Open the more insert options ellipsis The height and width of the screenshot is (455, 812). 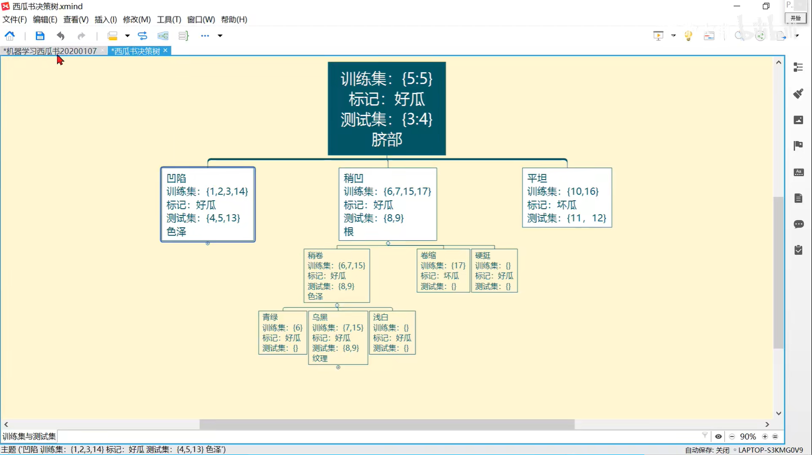pos(205,36)
